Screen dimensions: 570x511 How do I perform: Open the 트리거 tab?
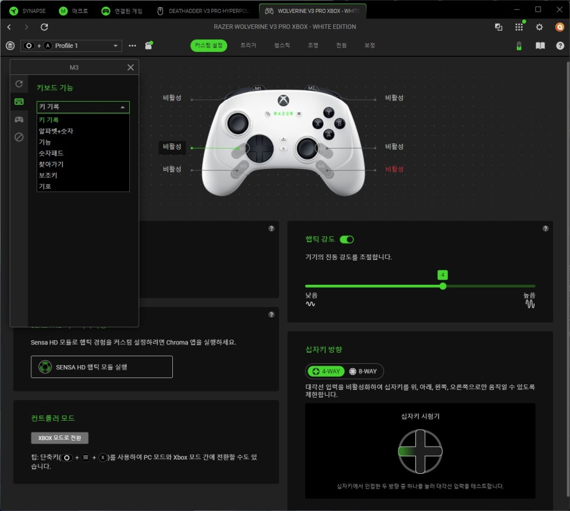click(x=248, y=45)
